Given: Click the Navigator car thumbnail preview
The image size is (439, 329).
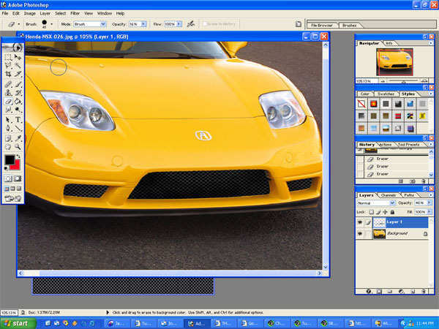Looking at the screenshot, I should (395, 62).
